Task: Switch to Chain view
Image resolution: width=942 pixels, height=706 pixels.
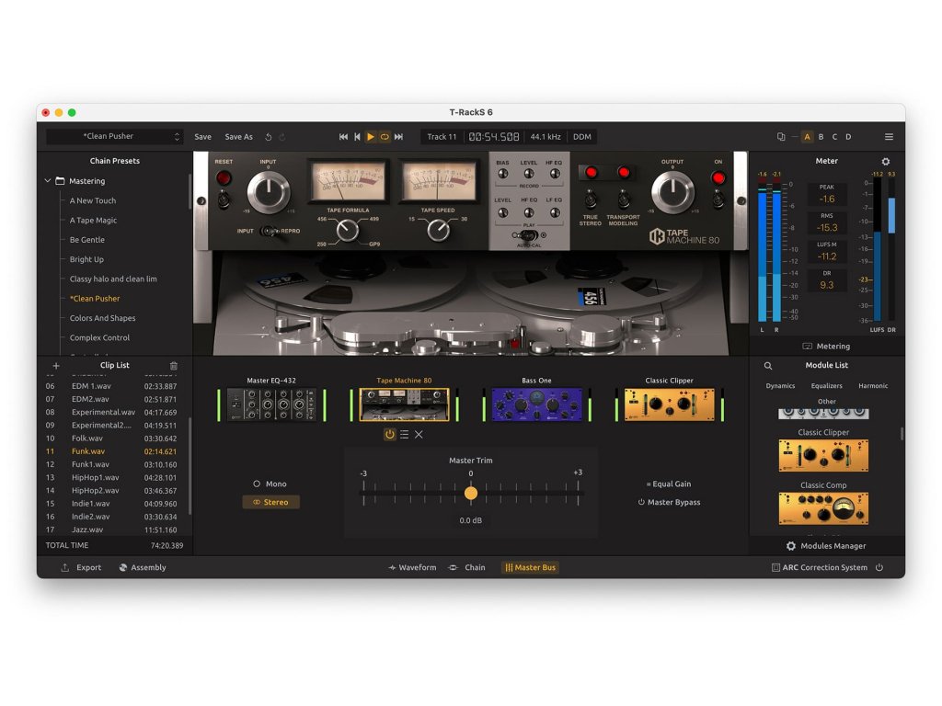Action: tap(467, 567)
